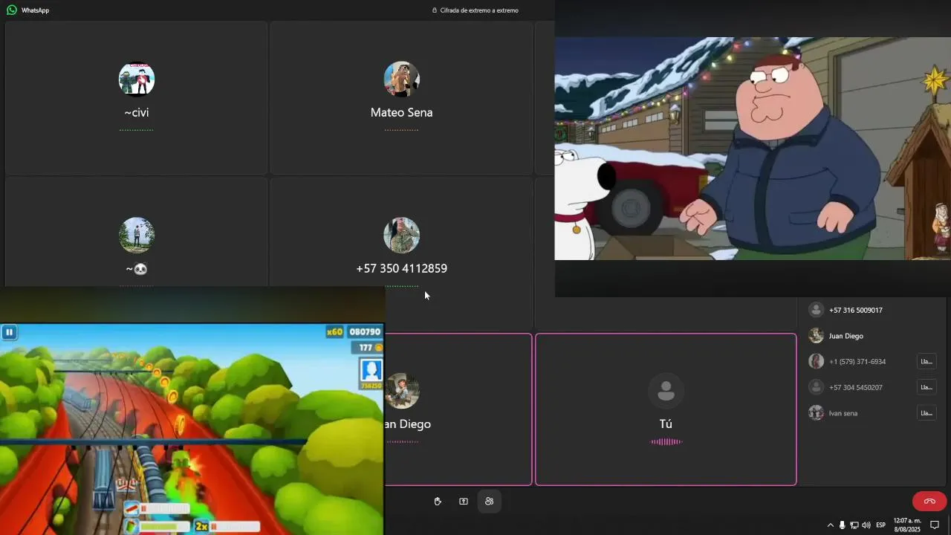Click the hoverboard power-up icon in game

tap(132, 509)
